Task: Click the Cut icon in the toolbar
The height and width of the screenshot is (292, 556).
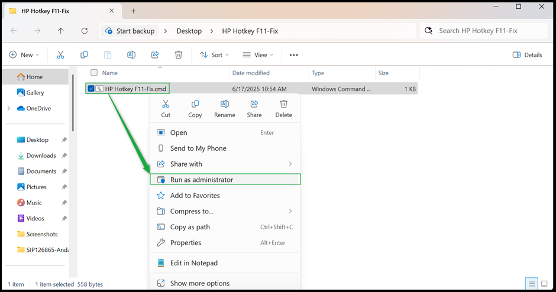Action: point(60,55)
